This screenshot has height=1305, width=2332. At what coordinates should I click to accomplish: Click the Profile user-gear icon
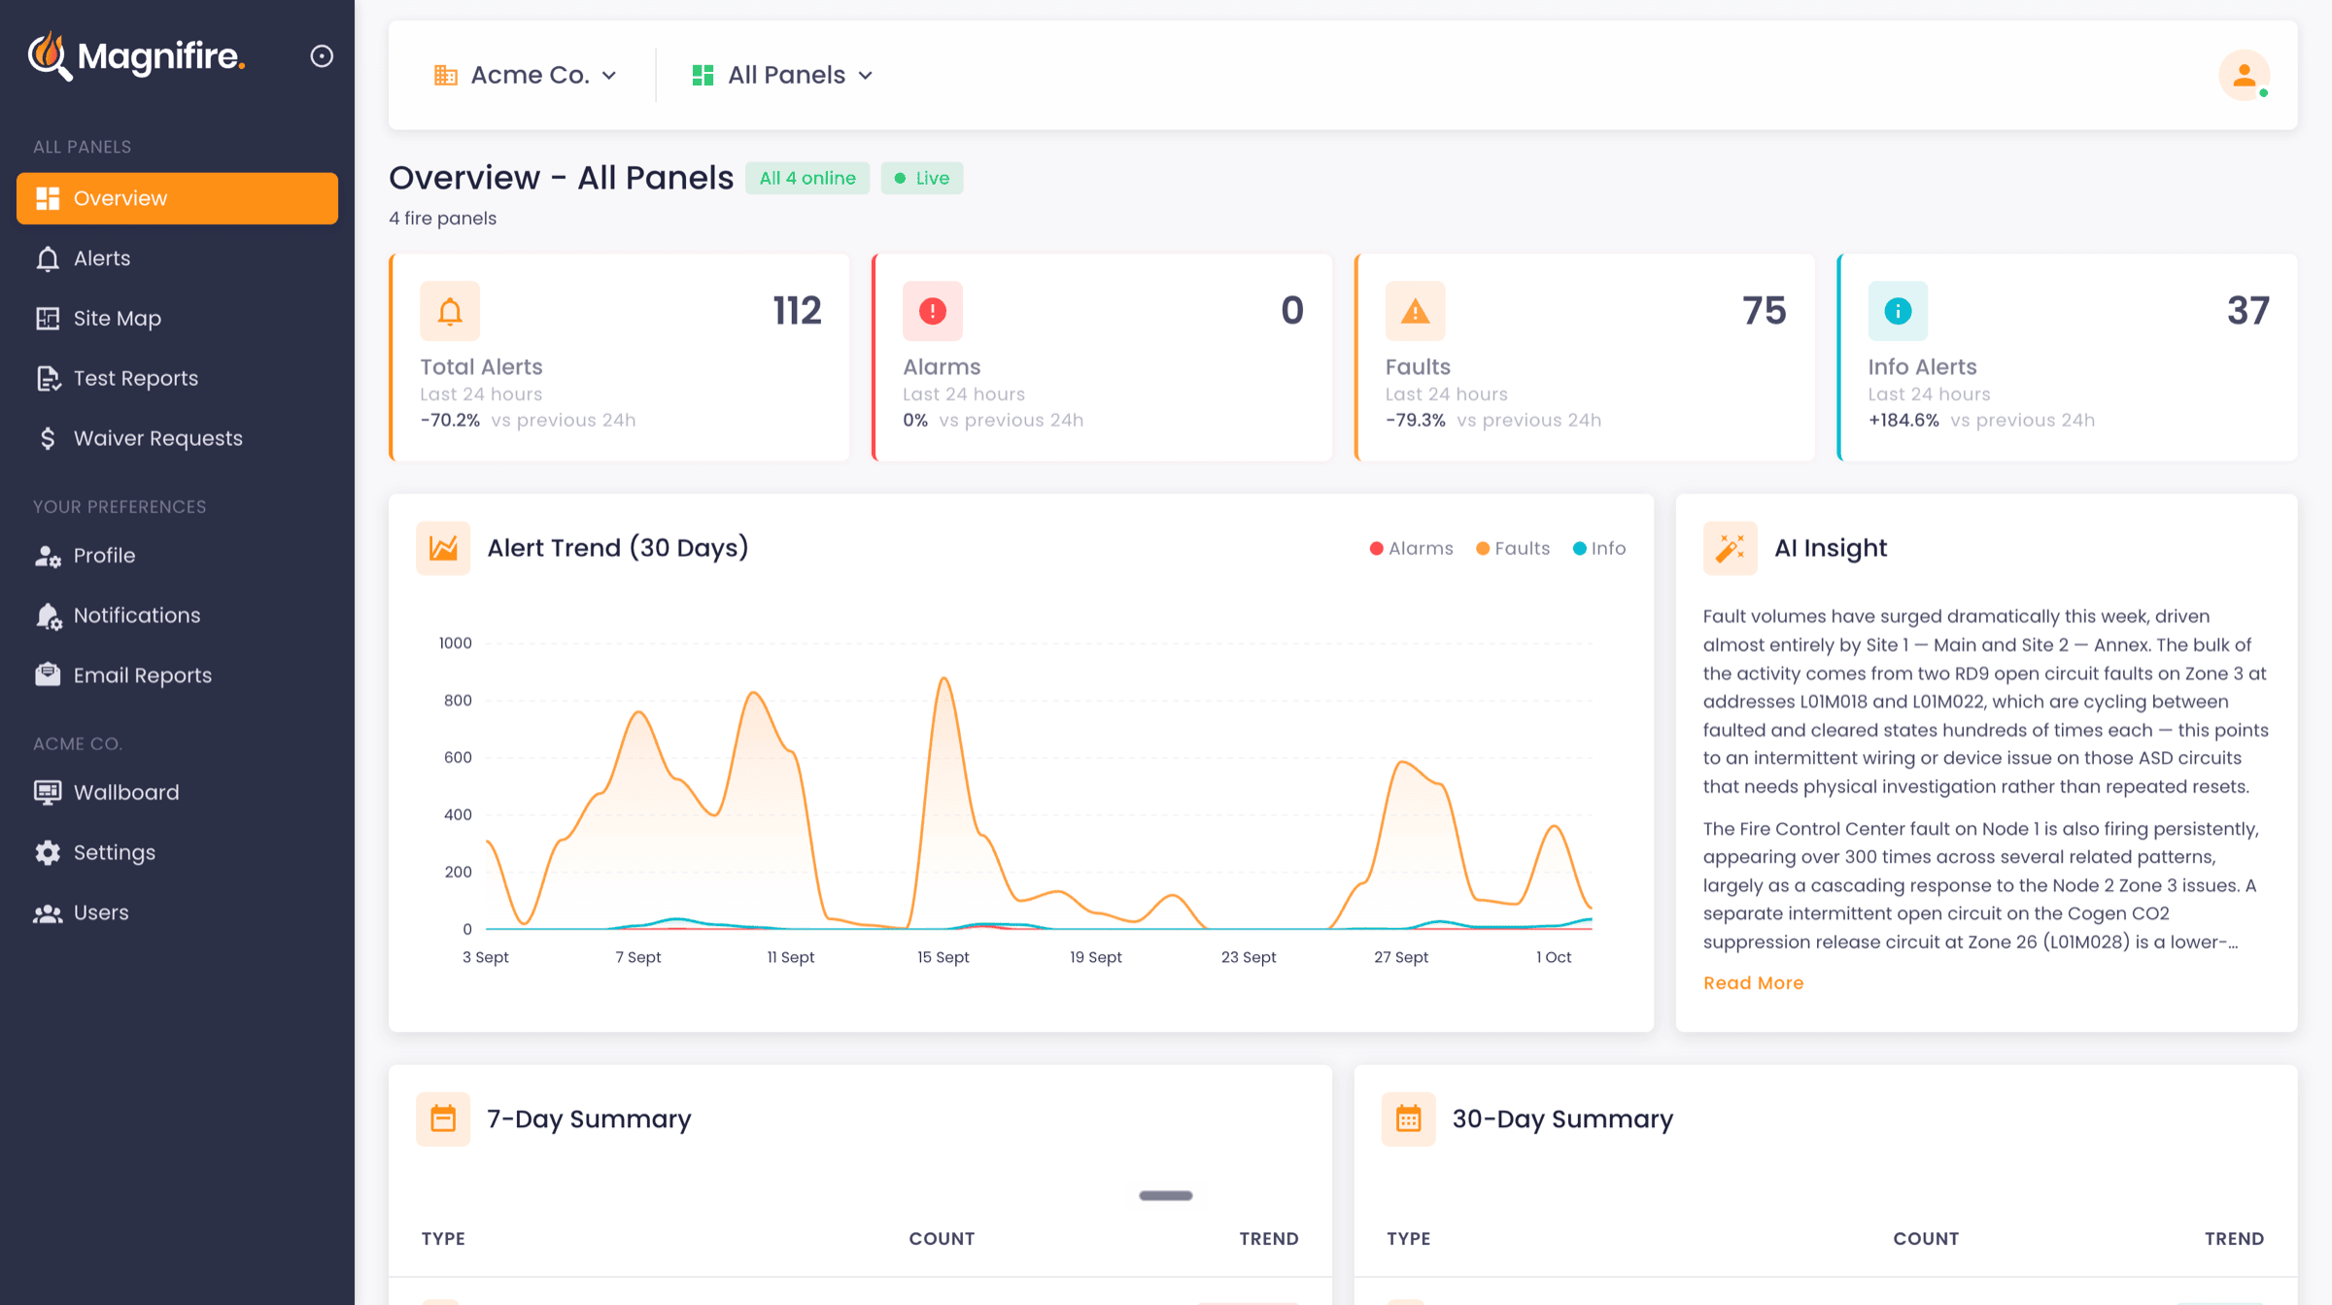pos(48,556)
